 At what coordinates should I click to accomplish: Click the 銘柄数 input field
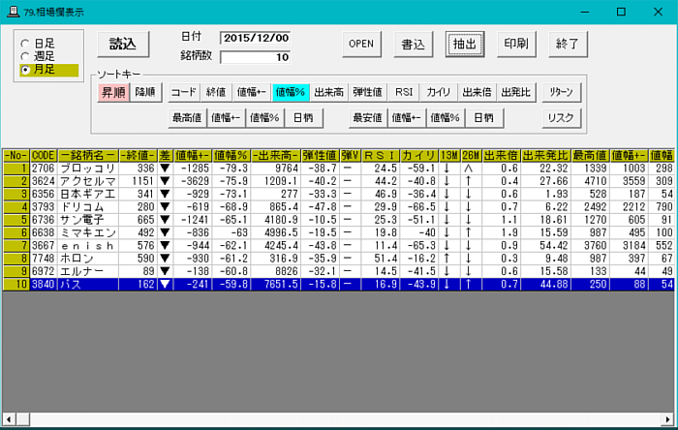pos(255,57)
